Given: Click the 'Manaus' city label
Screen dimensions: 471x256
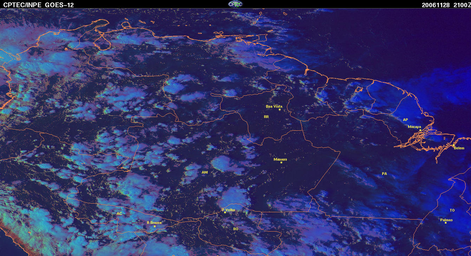Looking at the screenshot, I should point(280,159).
